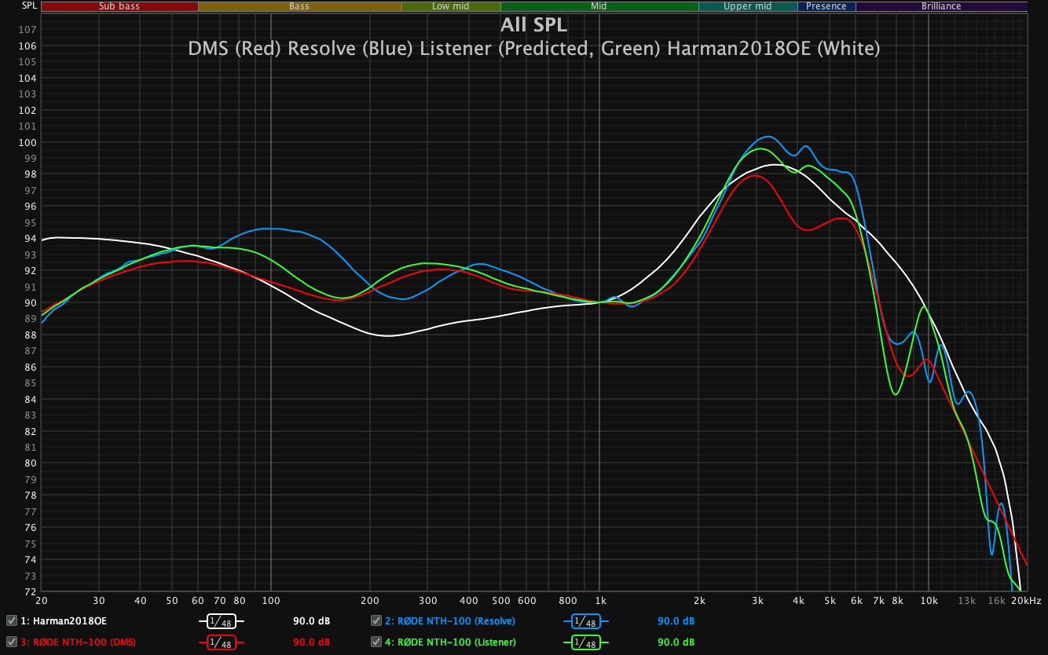1048x655 pixels.
Task: Click the 10k label on the frequency axis
Action: coord(929,601)
